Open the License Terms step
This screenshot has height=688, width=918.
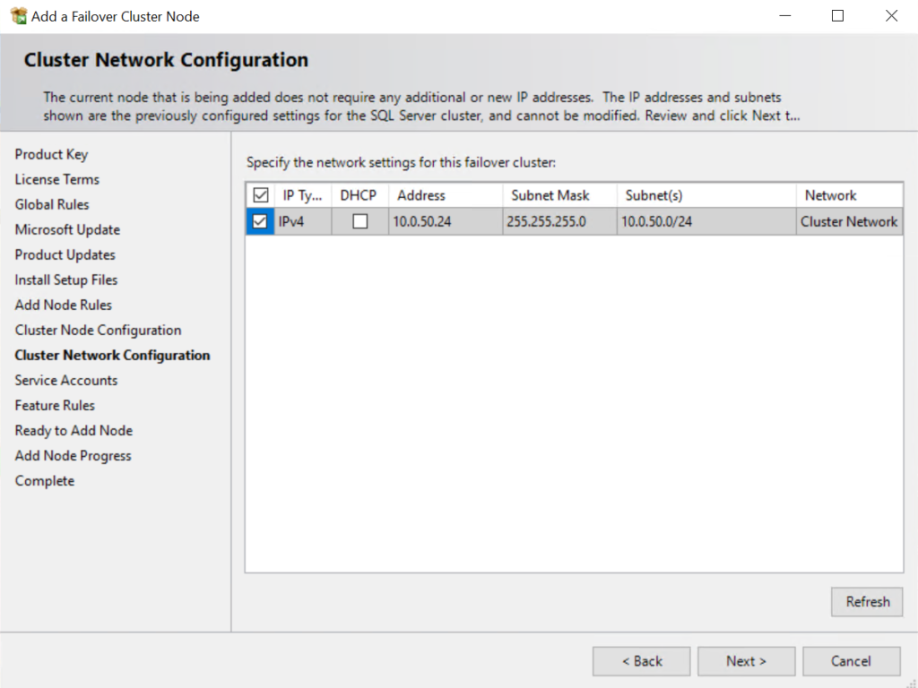[x=56, y=179]
